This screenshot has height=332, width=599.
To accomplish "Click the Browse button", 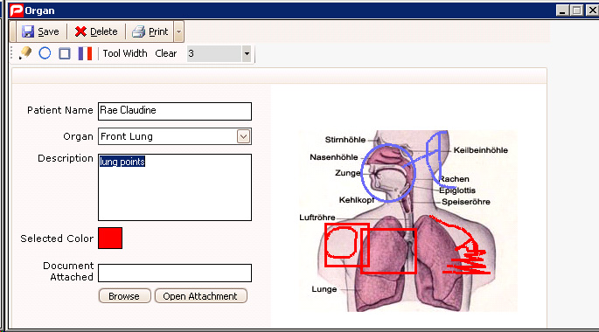I will pos(124,296).
